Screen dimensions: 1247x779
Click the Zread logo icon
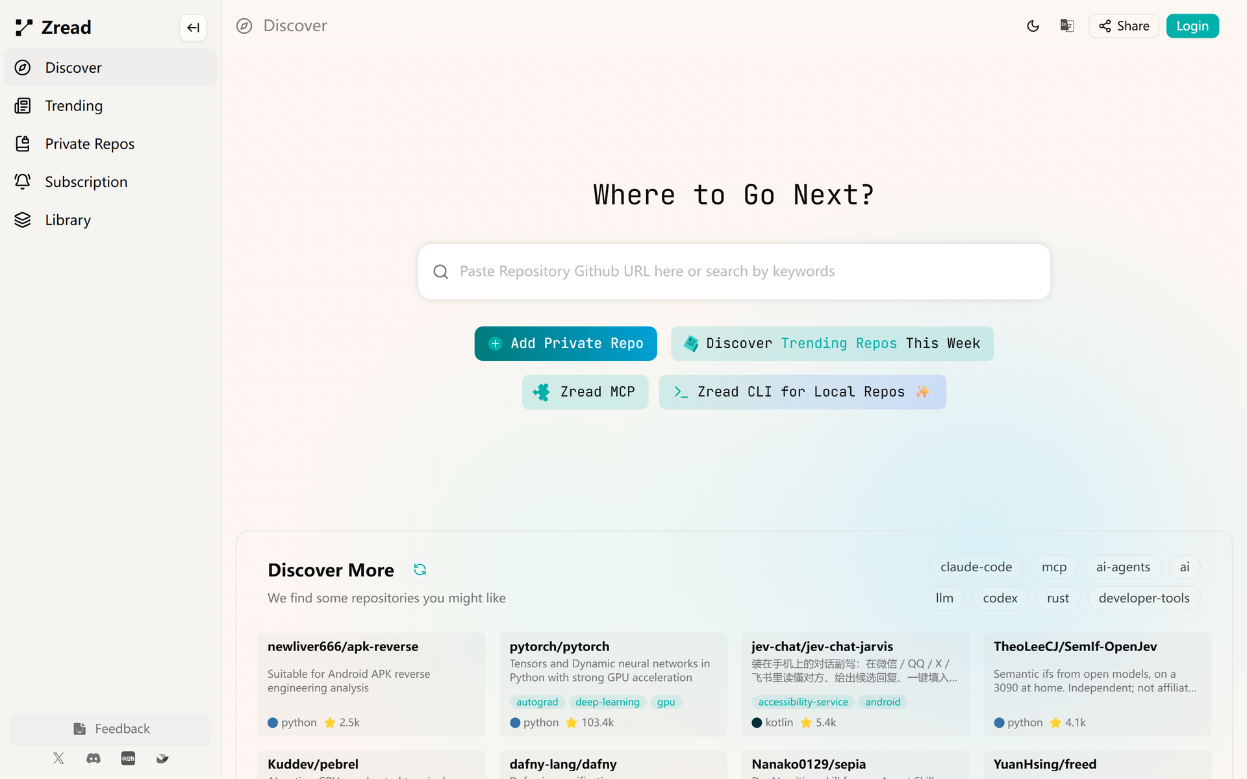(24, 27)
